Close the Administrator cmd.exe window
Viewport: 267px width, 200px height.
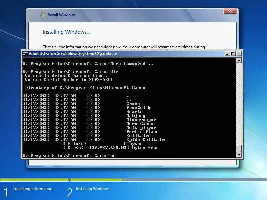pyautogui.click(x=239, y=54)
